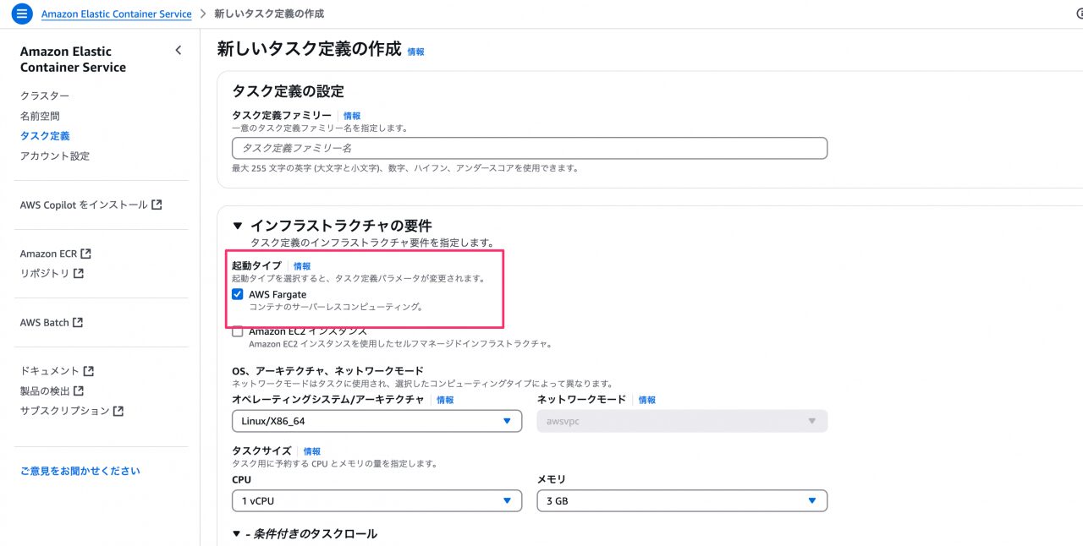Check the Amazon EC2 インスタンス option
Image resolution: width=1083 pixels, height=546 pixels.
tap(238, 332)
